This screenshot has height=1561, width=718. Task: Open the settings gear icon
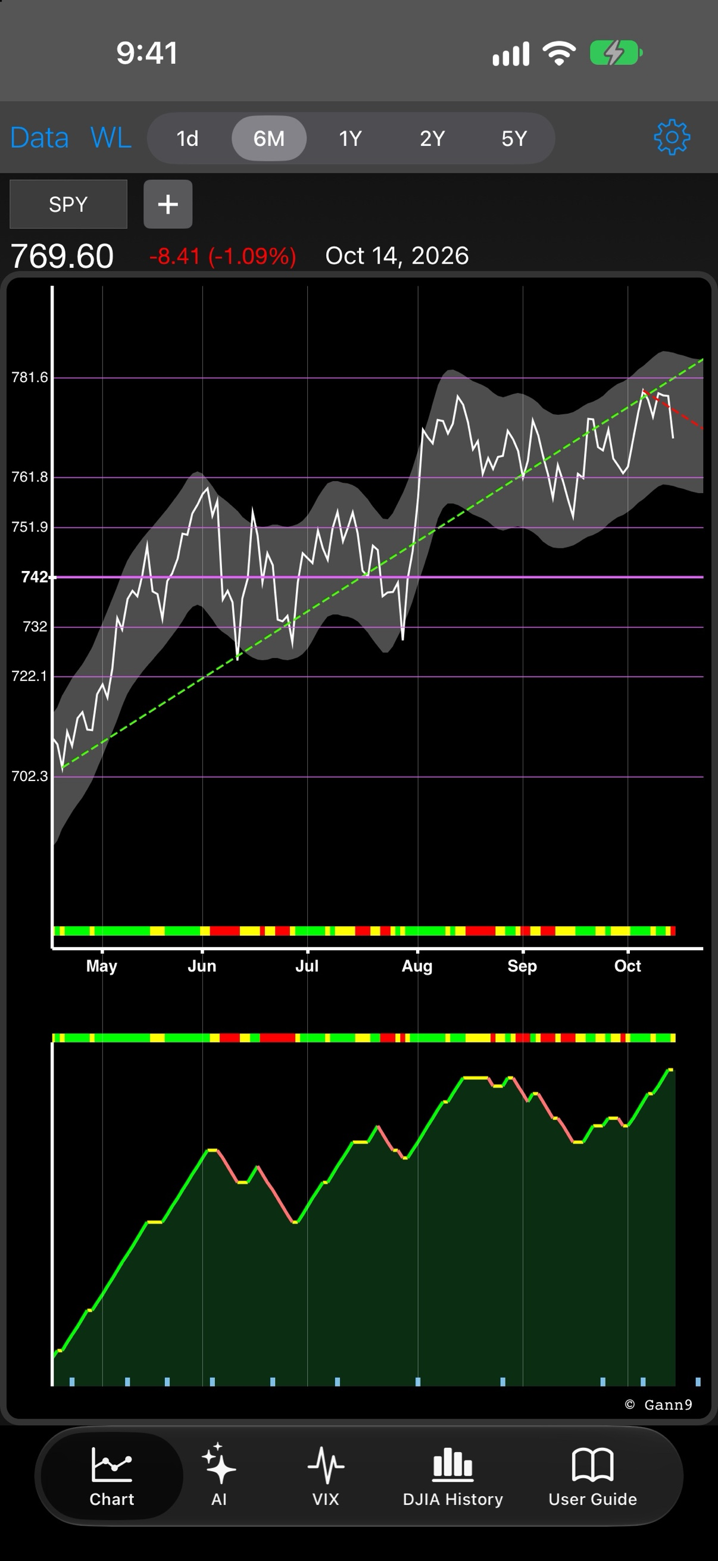(672, 138)
